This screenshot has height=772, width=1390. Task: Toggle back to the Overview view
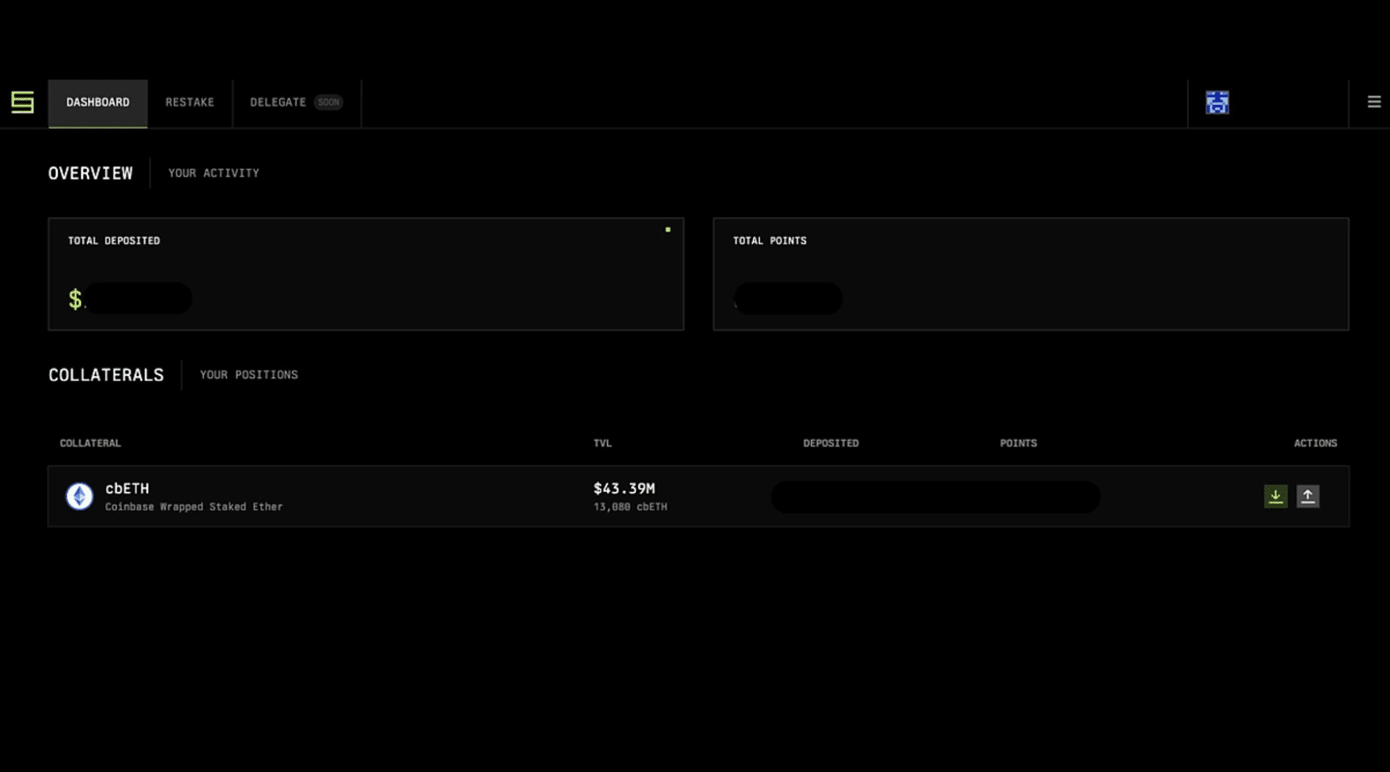point(90,173)
